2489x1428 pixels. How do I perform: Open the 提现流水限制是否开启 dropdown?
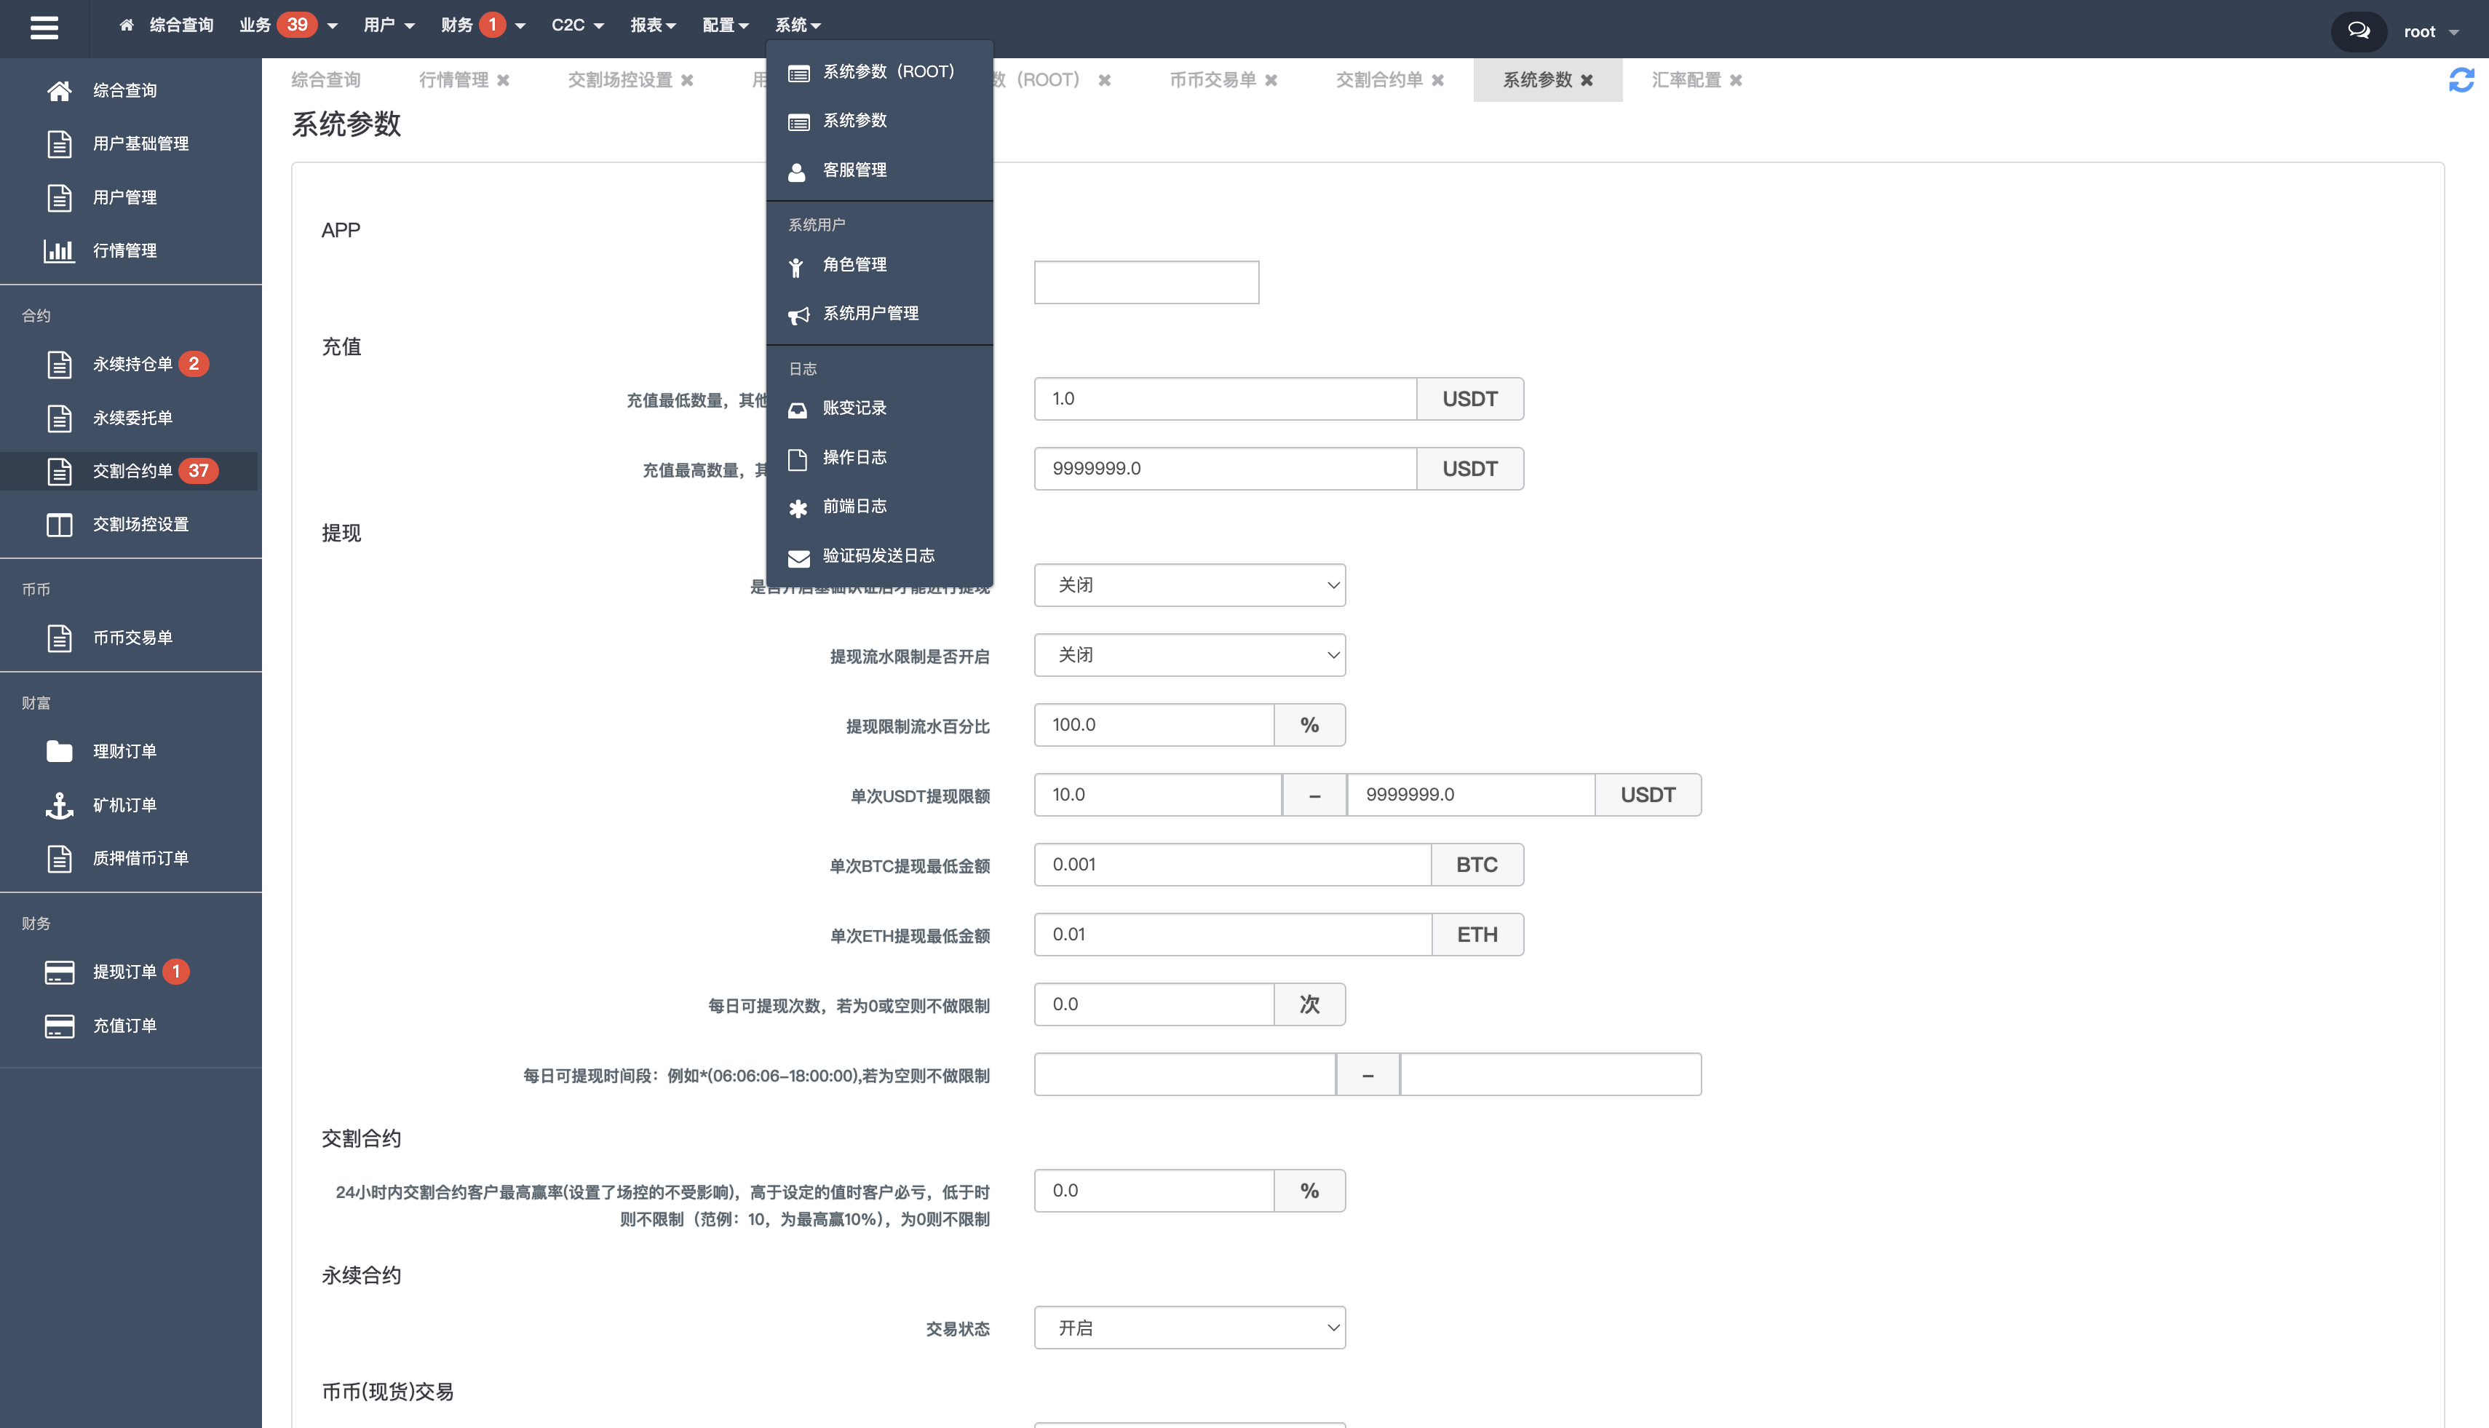click(1190, 654)
